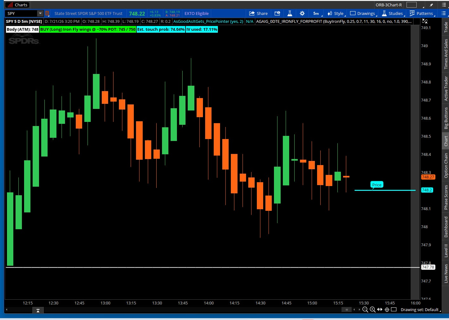Screen dimensions: 449x320
Task: Select the Chart side tab
Action: [x=446, y=141]
